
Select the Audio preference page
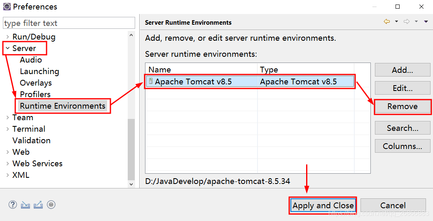[31, 60]
